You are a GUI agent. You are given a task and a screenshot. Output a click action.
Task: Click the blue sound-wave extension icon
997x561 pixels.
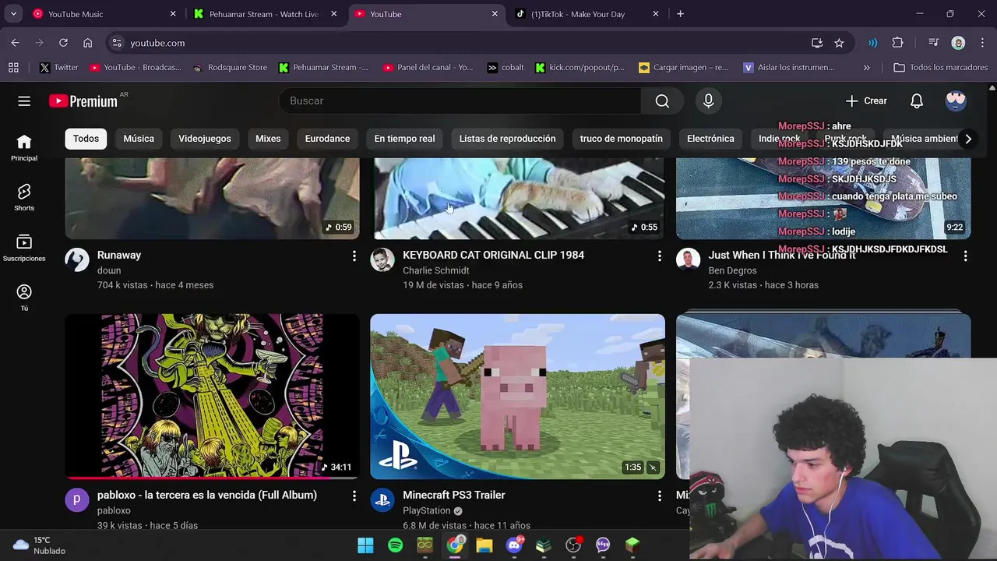click(x=872, y=43)
